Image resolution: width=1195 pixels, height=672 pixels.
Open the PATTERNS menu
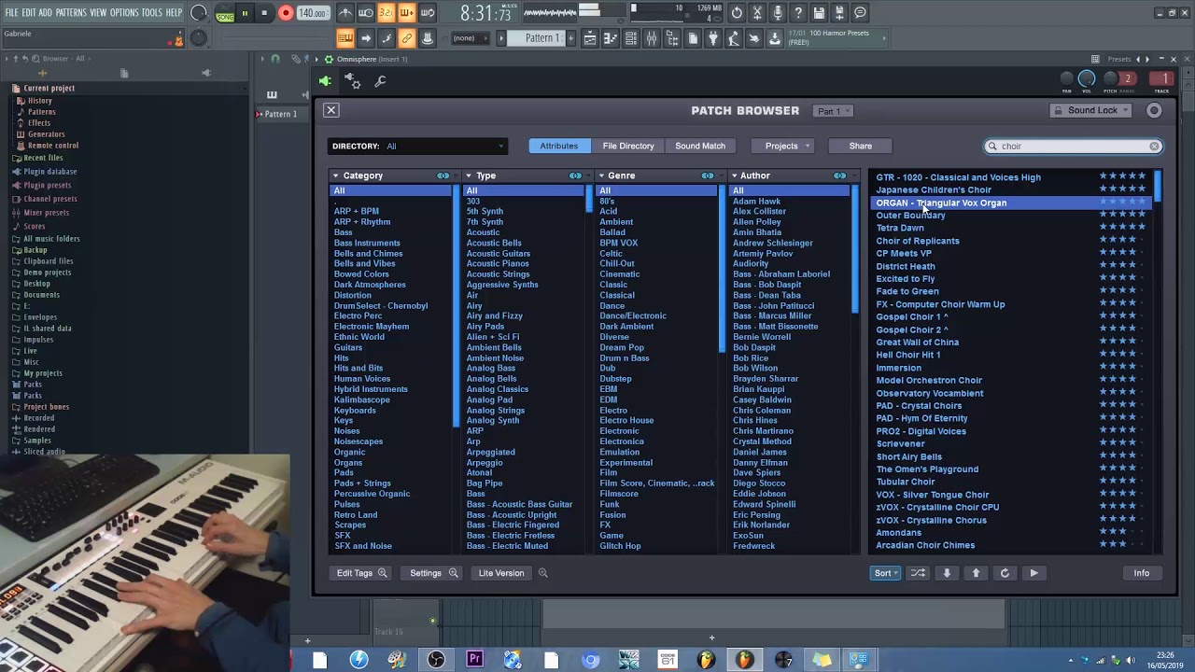71,13
